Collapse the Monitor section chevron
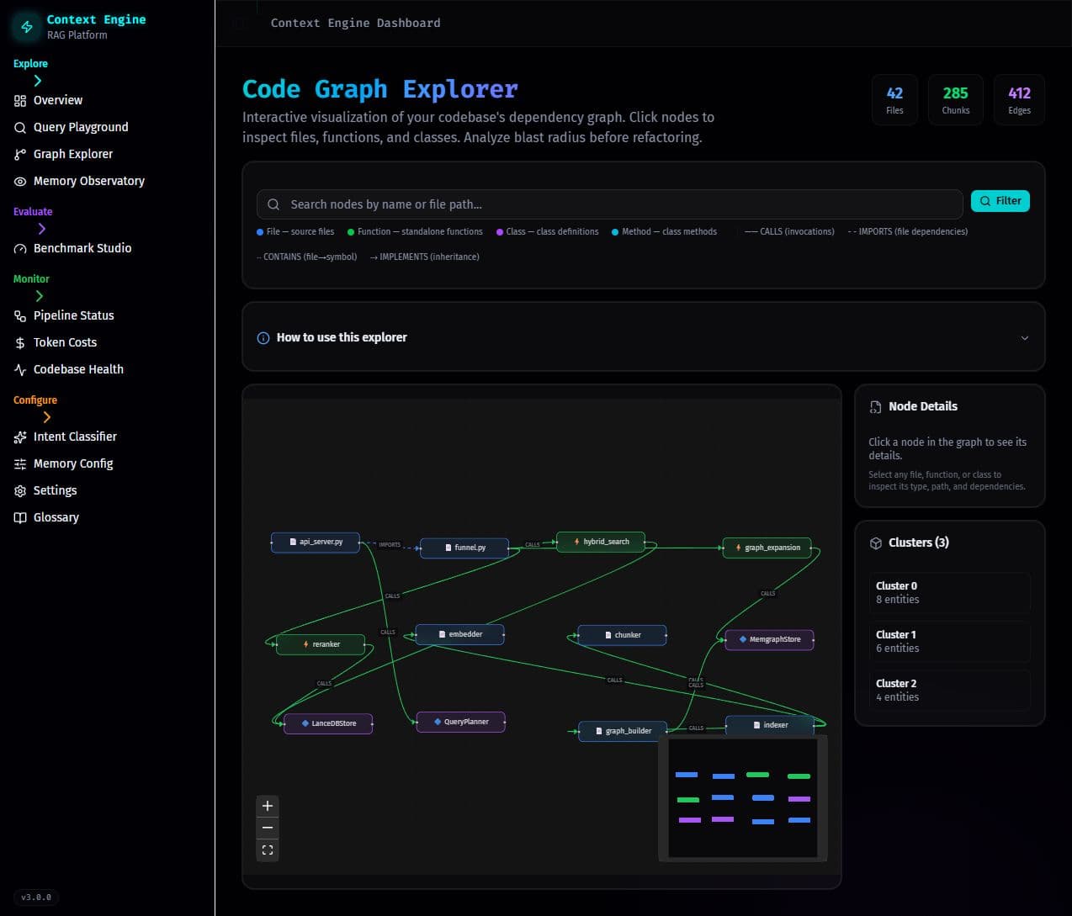 point(40,296)
